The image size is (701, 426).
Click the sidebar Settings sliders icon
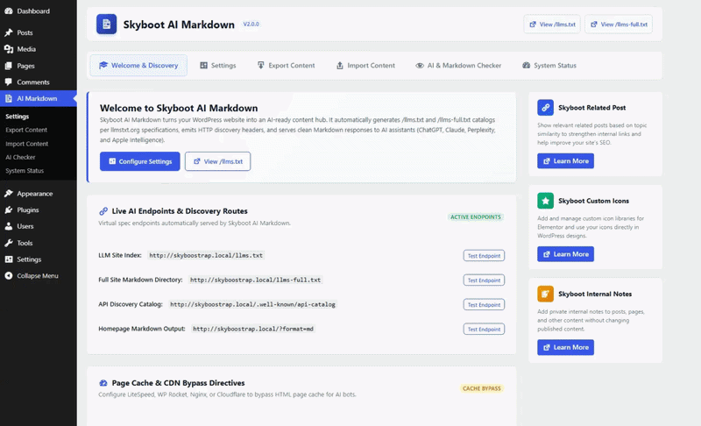9,259
